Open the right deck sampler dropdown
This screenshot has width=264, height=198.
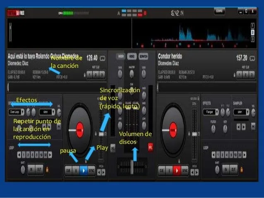241,112
